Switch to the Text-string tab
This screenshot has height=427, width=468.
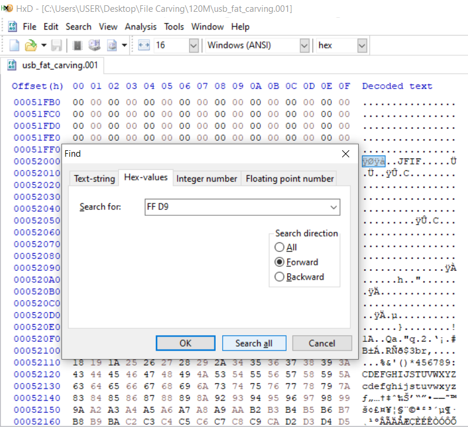[93, 178]
